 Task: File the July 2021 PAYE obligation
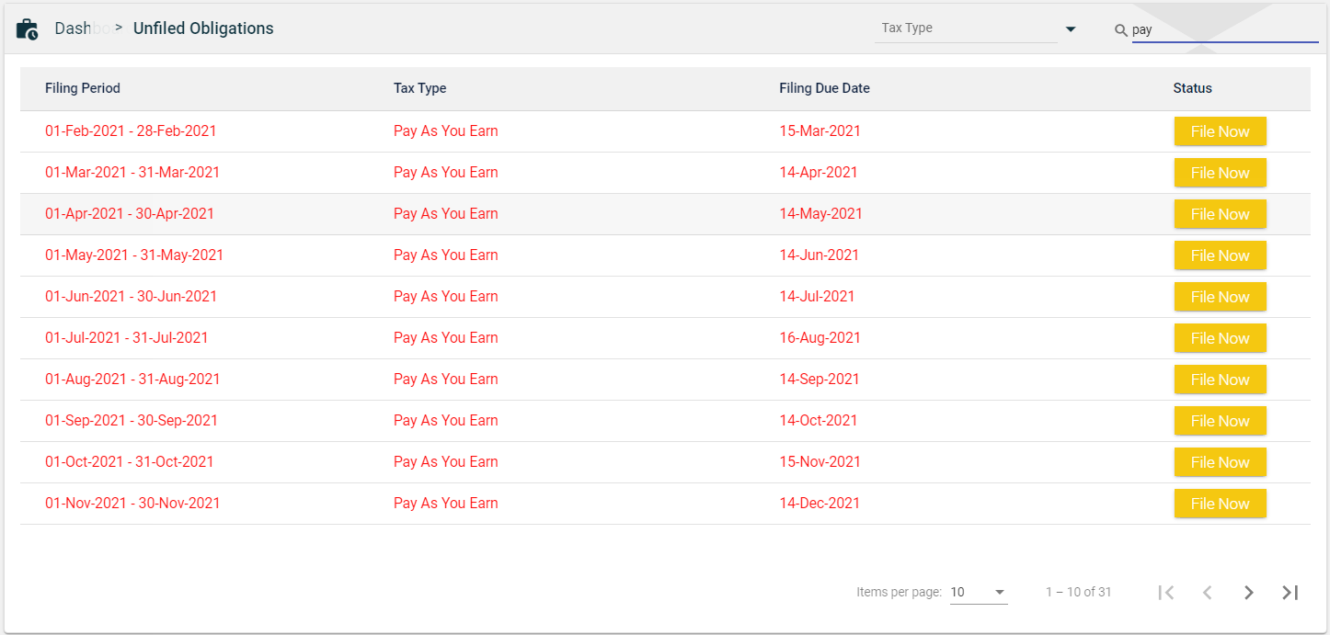pyautogui.click(x=1220, y=338)
